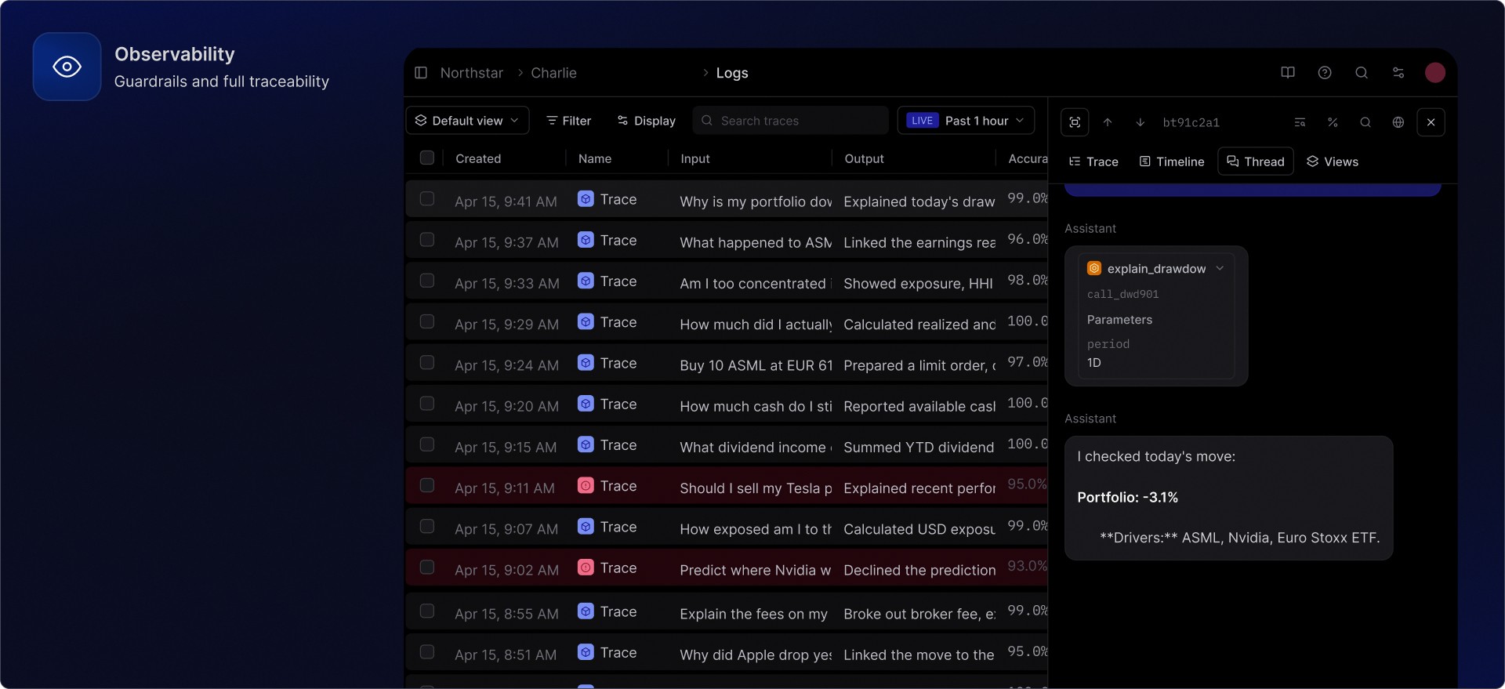Click the Input column header
This screenshot has width=1505, height=689.
coord(695,158)
